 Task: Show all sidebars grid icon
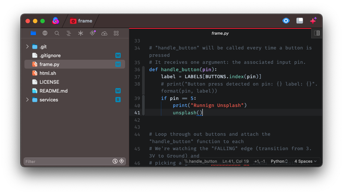pyautogui.click(x=116, y=33)
